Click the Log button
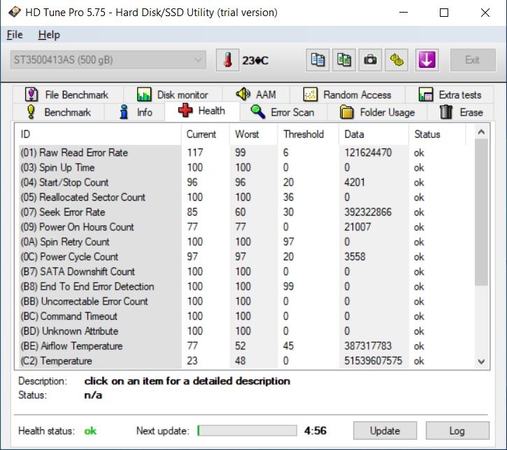Screen dimensions: 507x450 tap(457, 430)
